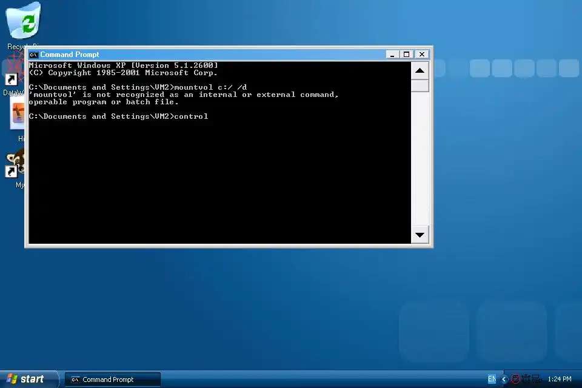This screenshot has height=388, width=582.
Task: Open Command Prompt title bar system menu icon
Action: click(x=33, y=55)
